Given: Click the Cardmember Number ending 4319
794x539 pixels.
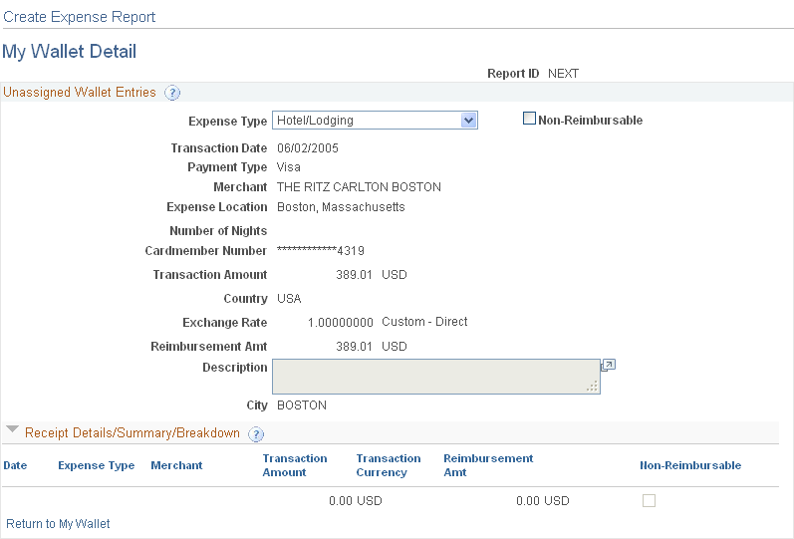Looking at the screenshot, I should click(320, 251).
